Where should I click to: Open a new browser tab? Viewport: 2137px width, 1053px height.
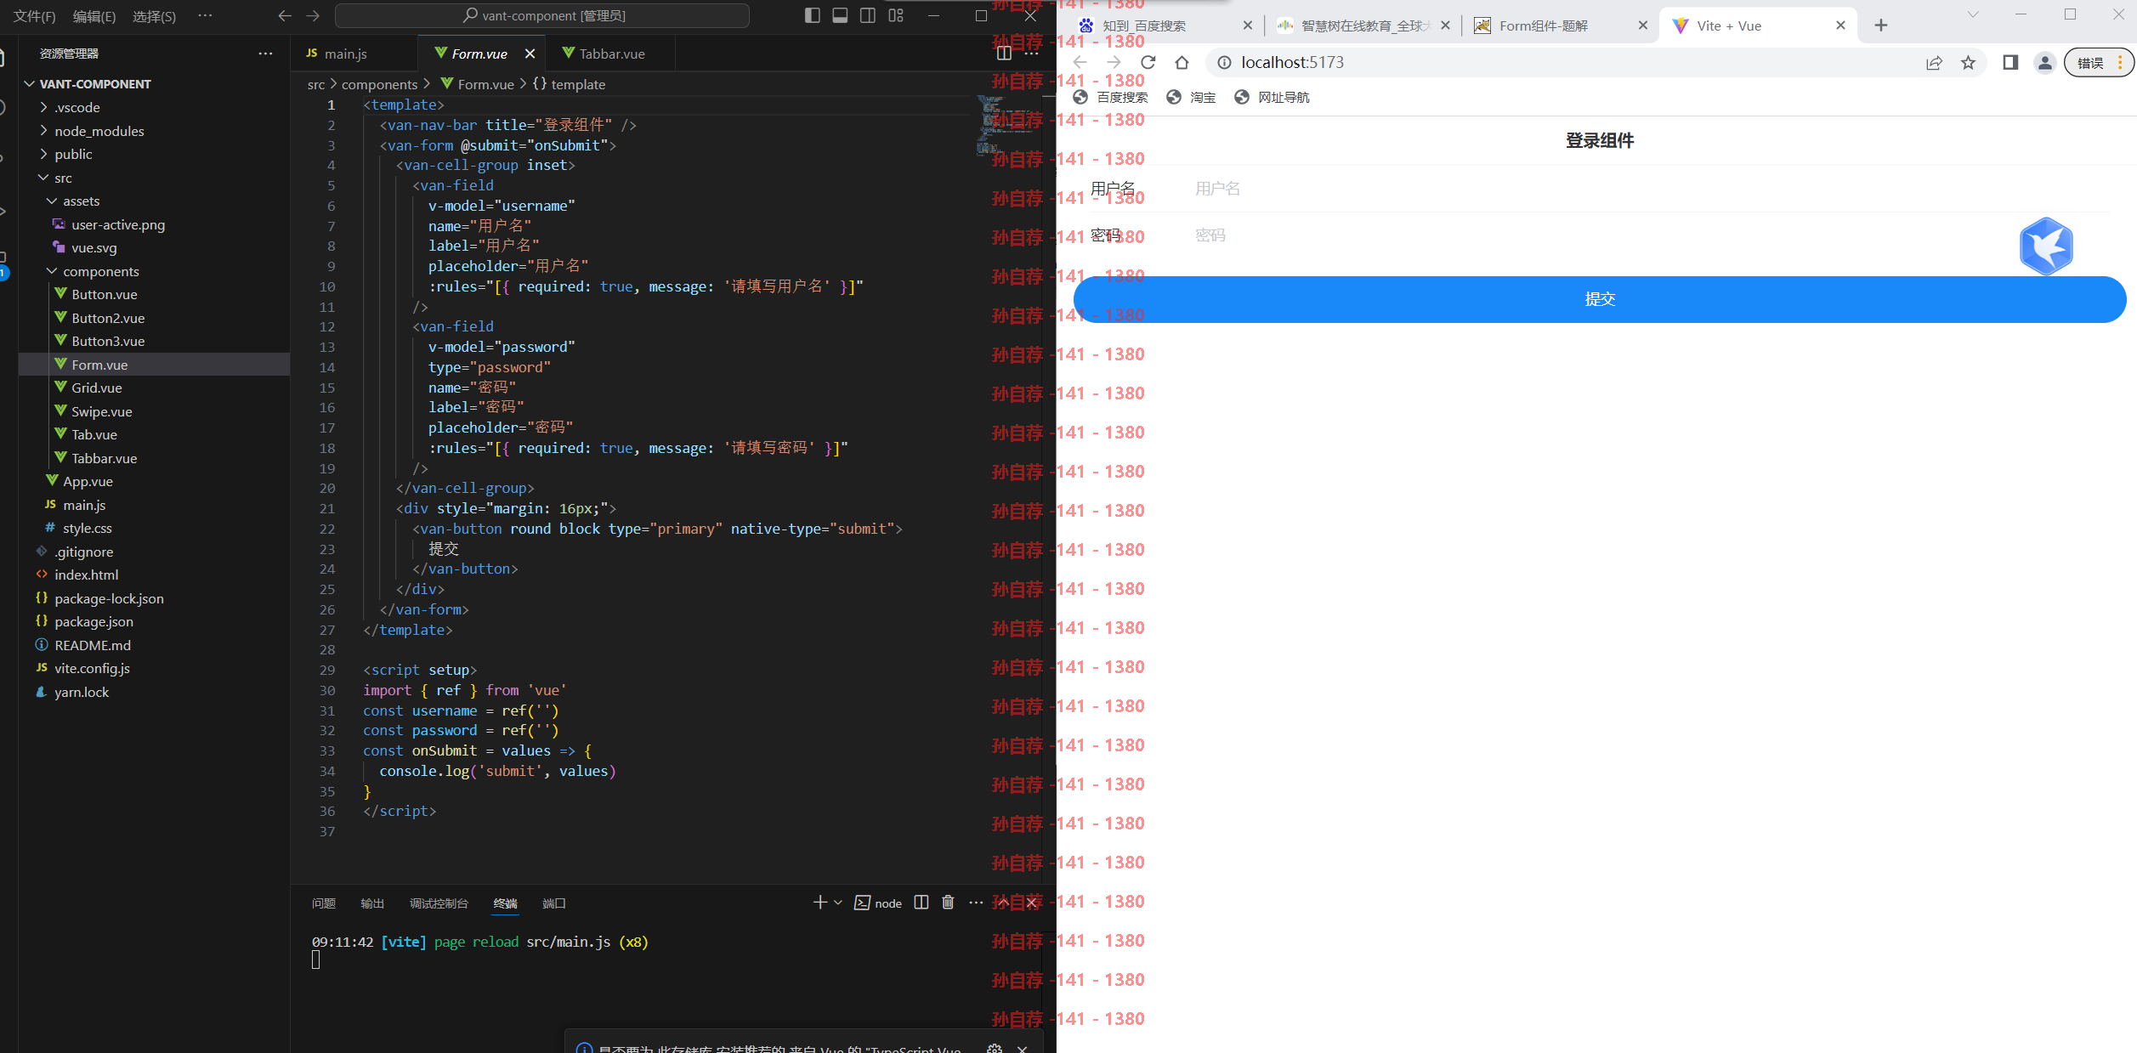[1881, 25]
